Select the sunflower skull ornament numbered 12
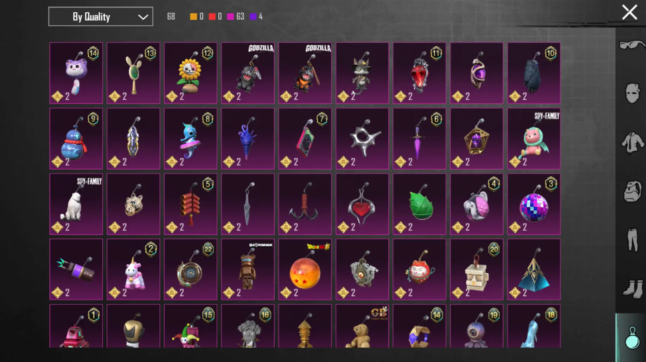Screen dimensions: 646x362 191,73
